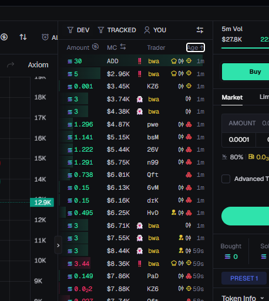Click chef hat icon in $2.96K row
This screenshot has width=269, height=301.
174,74
